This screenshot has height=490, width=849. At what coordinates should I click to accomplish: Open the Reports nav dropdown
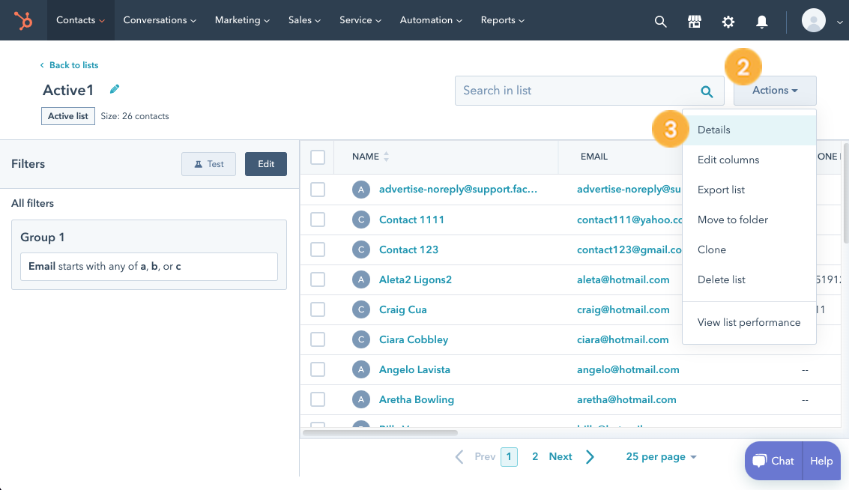pos(503,20)
